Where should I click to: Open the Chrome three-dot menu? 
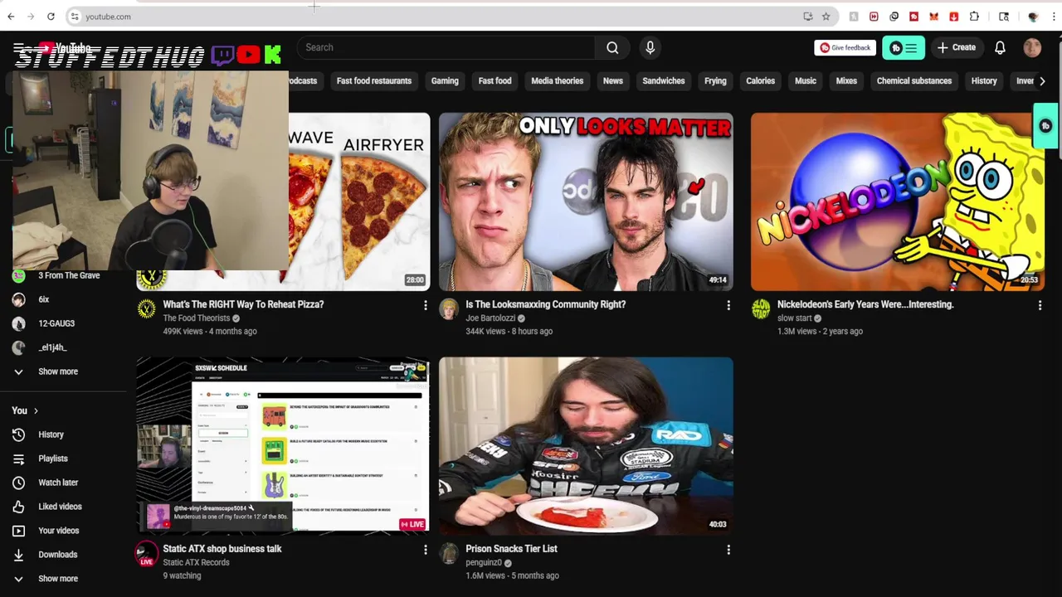tap(1054, 17)
